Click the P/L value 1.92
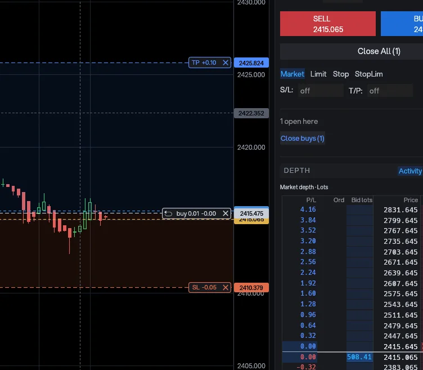 (x=308, y=283)
